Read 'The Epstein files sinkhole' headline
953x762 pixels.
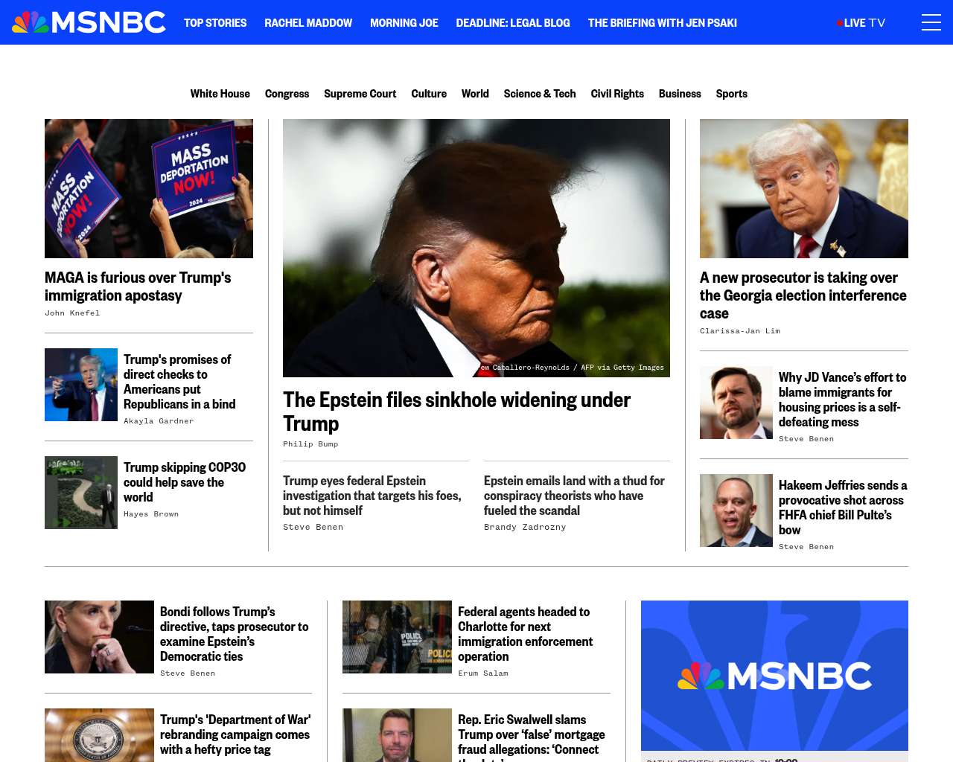(x=456, y=412)
